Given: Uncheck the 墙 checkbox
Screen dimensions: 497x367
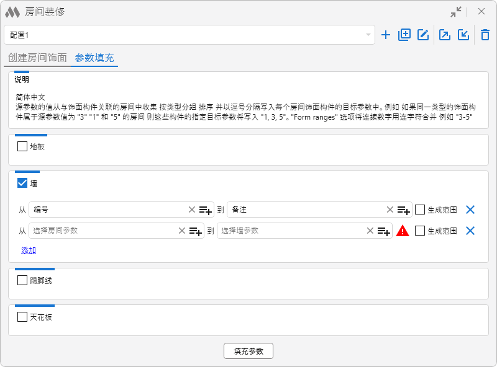Looking at the screenshot, I should 22,183.
